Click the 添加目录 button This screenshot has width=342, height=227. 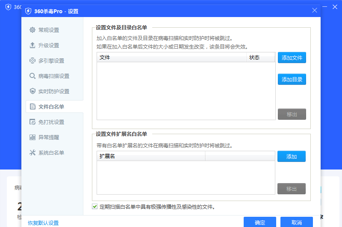292,79
